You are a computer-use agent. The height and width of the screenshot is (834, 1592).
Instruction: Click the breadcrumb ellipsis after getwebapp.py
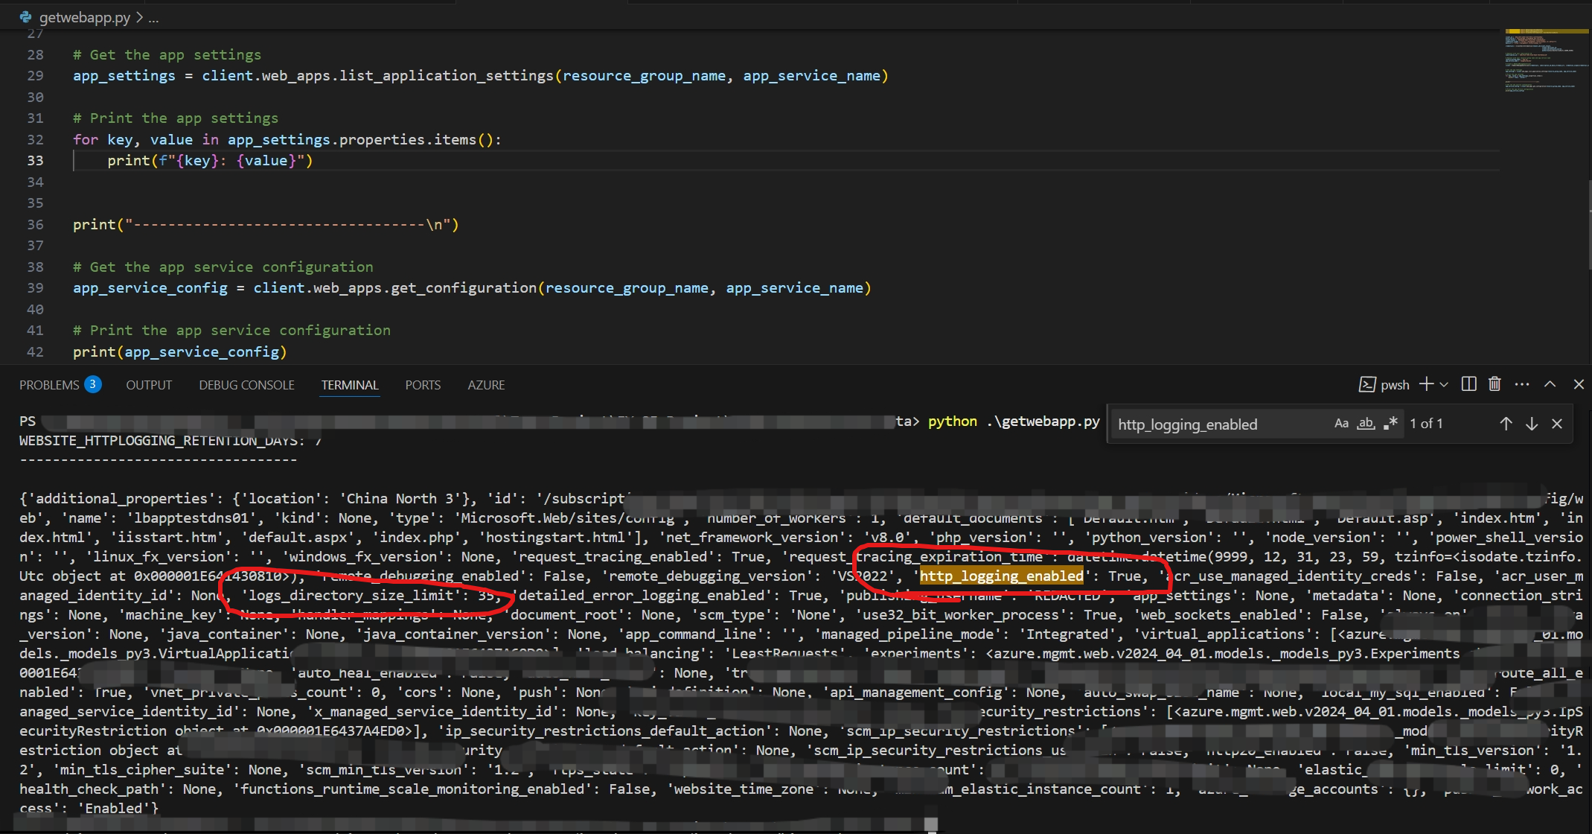click(153, 17)
